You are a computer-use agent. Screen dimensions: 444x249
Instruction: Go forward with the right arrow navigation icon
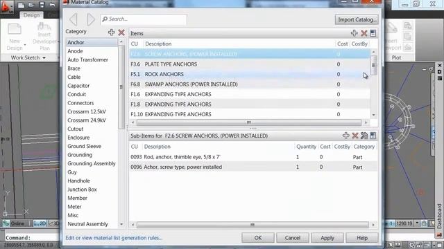point(91,19)
